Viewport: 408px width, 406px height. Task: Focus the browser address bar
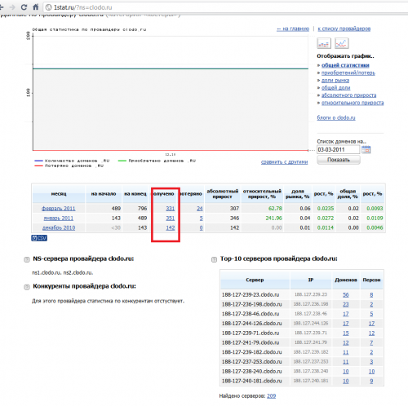pyautogui.click(x=226, y=7)
